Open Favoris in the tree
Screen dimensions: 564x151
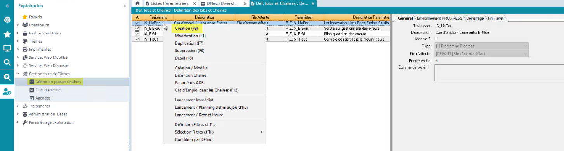pos(35,17)
